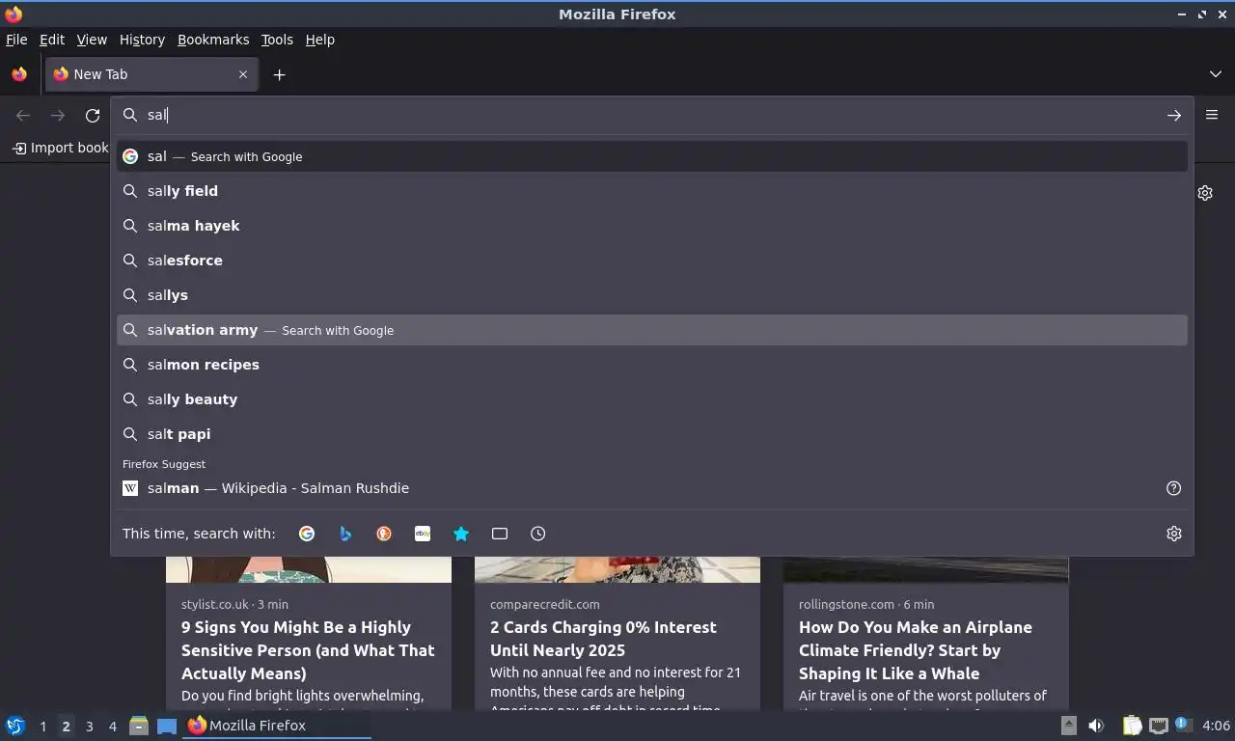
Task: Select the 'salvation army' suggestion
Action: (652, 330)
